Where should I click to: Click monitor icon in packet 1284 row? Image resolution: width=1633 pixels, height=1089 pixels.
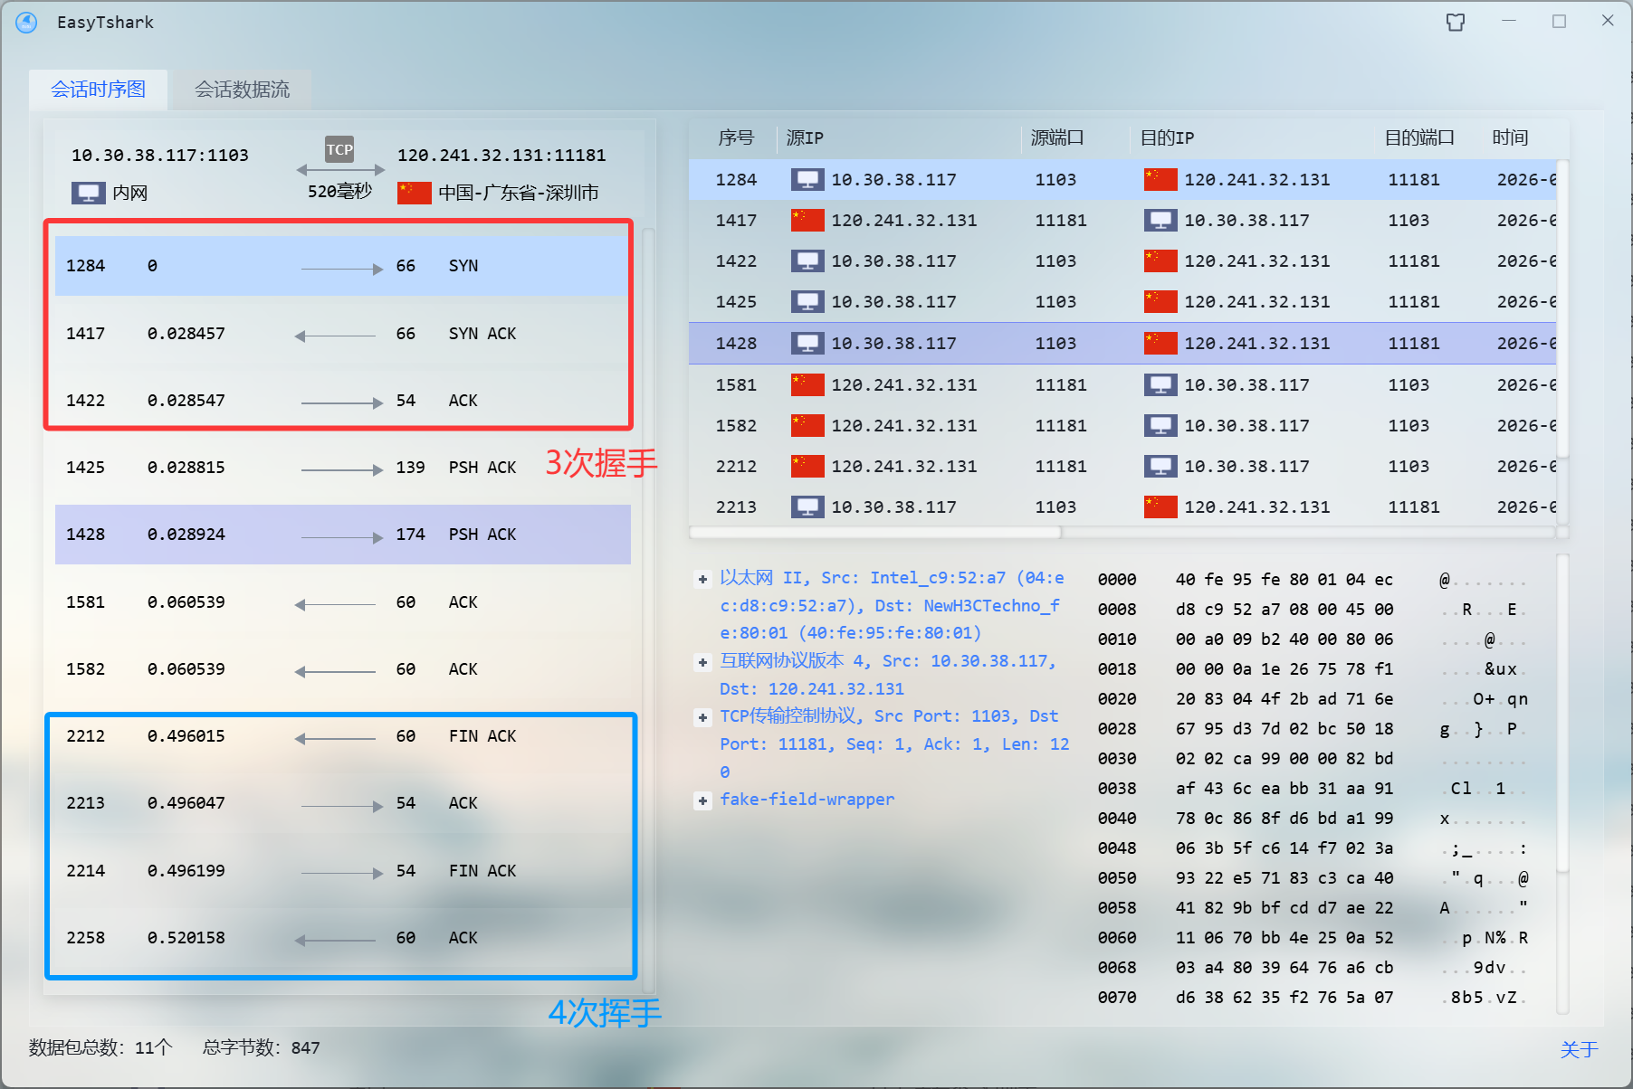click(x=807, y=180)
